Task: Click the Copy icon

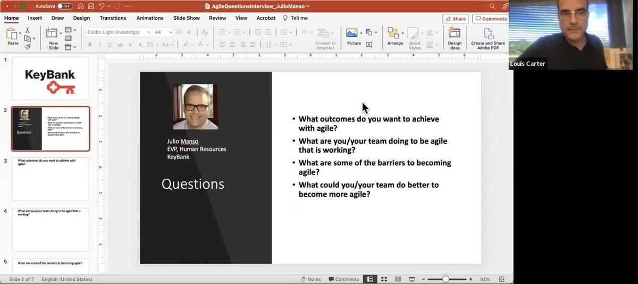Action: point(28,38)
